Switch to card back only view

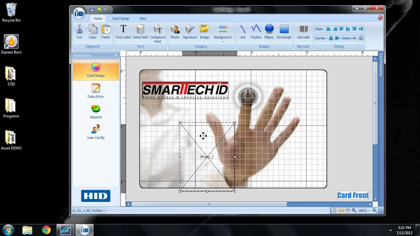(347, 210)
